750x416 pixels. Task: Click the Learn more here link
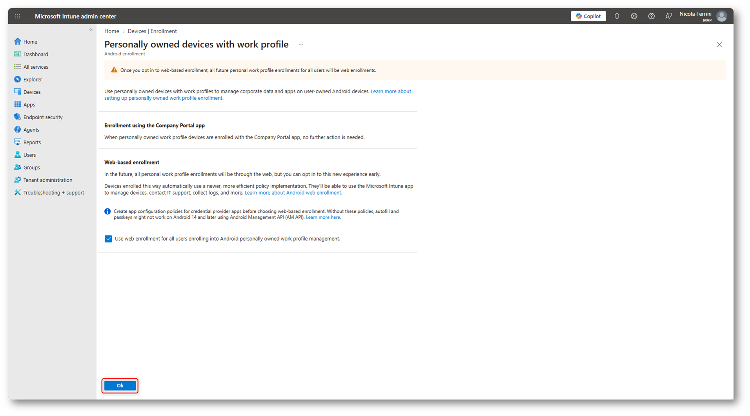[x=323, y=217]
